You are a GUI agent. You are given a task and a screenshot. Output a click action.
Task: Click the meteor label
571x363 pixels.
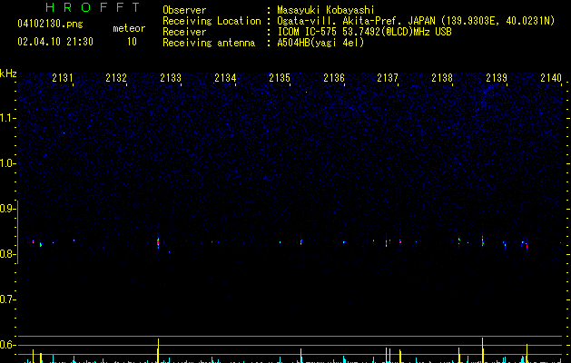[129, 28]
